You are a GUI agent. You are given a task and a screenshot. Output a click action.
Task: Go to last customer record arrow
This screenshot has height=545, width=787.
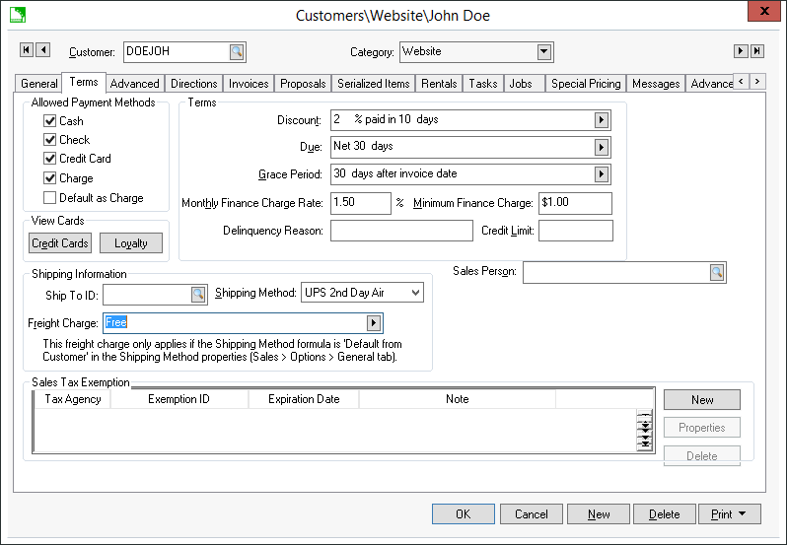[x=756, y=51]
